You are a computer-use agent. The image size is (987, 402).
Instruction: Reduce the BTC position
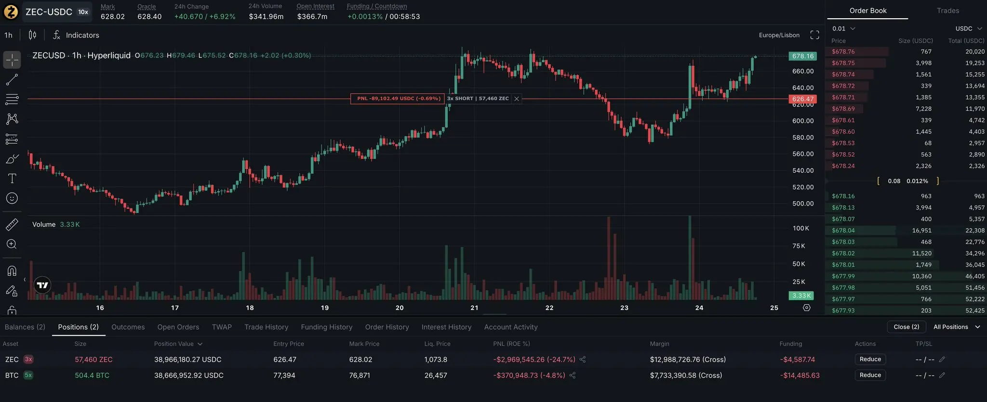[870, 375]
